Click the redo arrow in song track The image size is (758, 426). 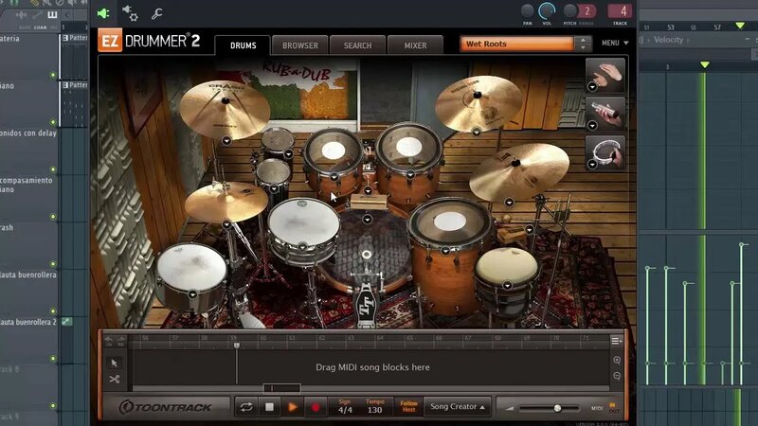pos(121,341)
